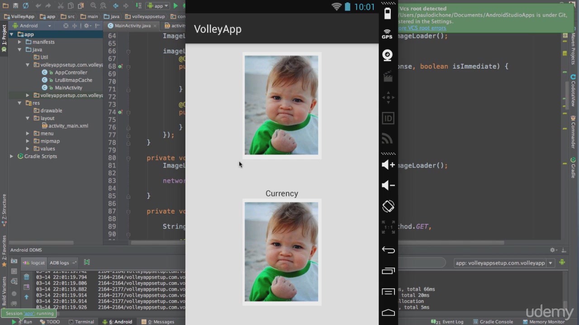Open the app run configuration dropdown

158,6
